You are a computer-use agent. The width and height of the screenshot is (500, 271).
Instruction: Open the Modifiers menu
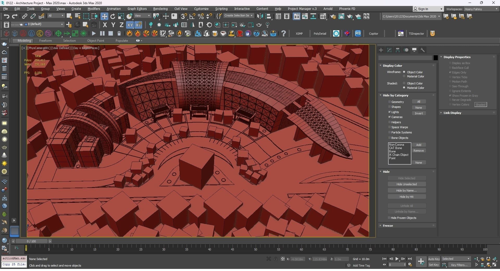(94, 9)
